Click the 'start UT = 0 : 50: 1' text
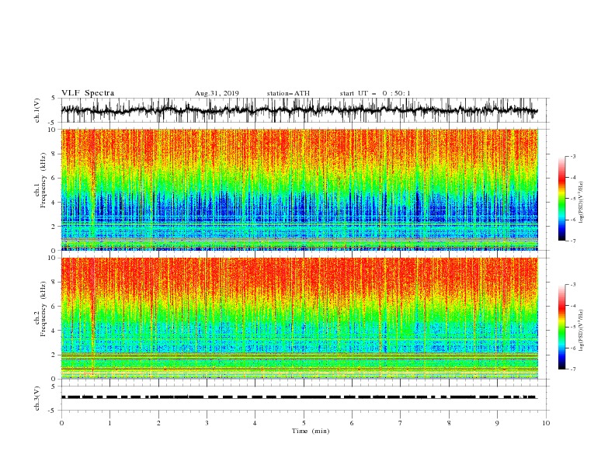 point(375,93)
